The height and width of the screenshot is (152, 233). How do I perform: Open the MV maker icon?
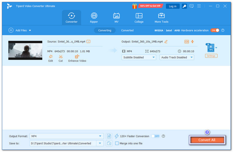(x=116, y=16)
